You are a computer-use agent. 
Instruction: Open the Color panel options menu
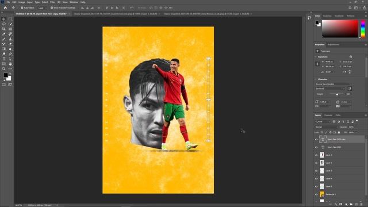coord(366,16)
